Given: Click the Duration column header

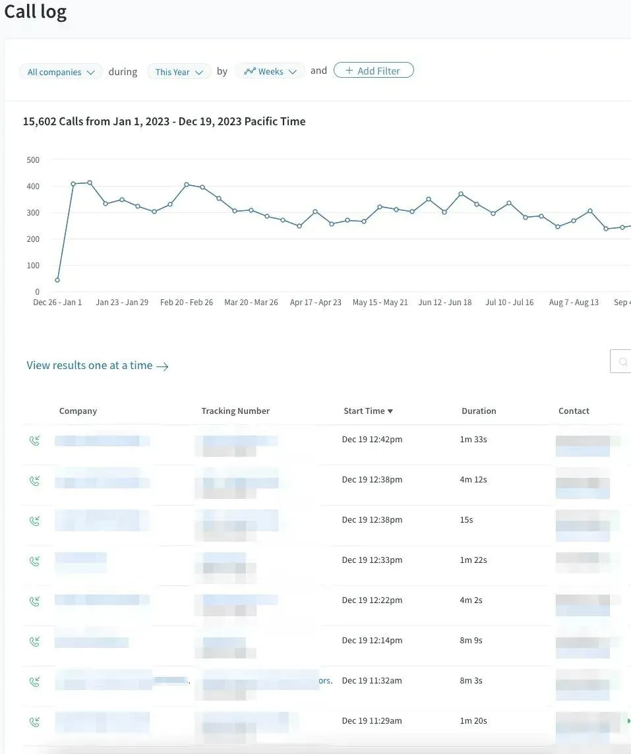Looking at the screenshot, I should tap(479, 411).
